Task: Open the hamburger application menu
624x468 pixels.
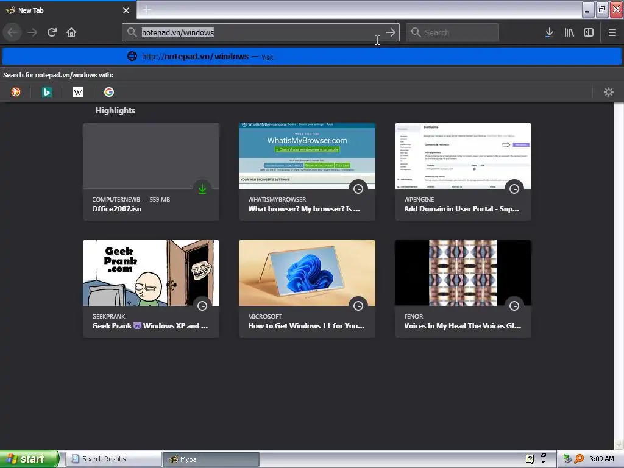Action: tap(612, 32)
